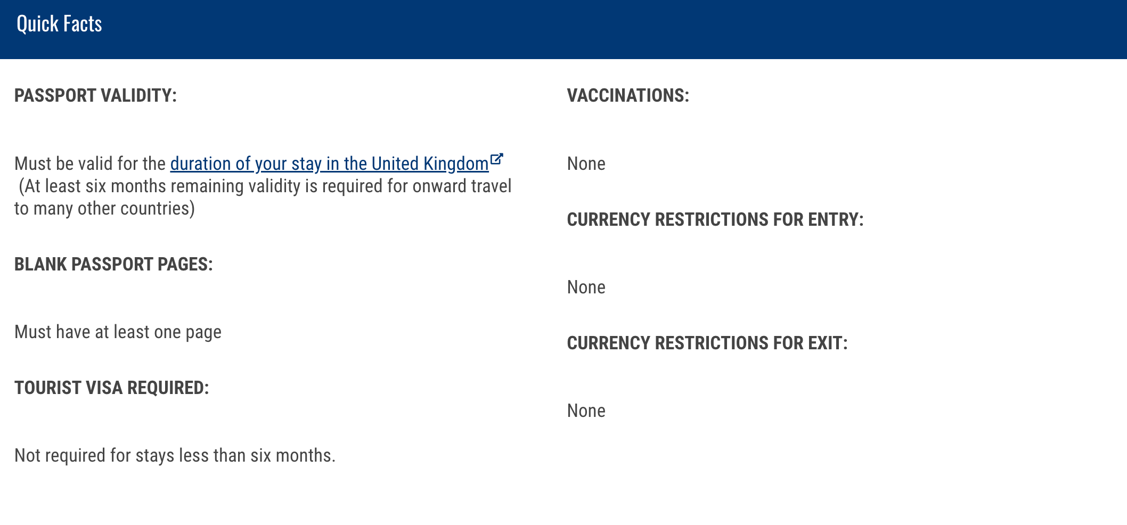Click the None value under Vaccinations

586,163
